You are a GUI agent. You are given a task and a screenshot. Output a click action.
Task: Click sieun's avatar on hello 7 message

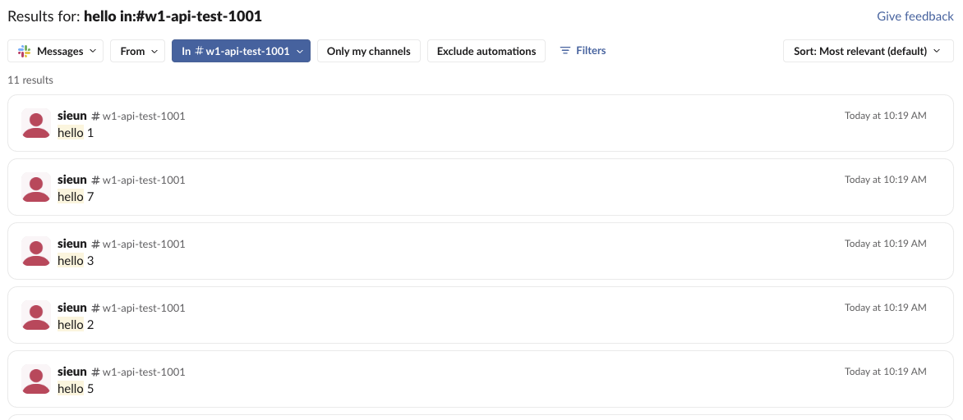[x=36, y=187]
